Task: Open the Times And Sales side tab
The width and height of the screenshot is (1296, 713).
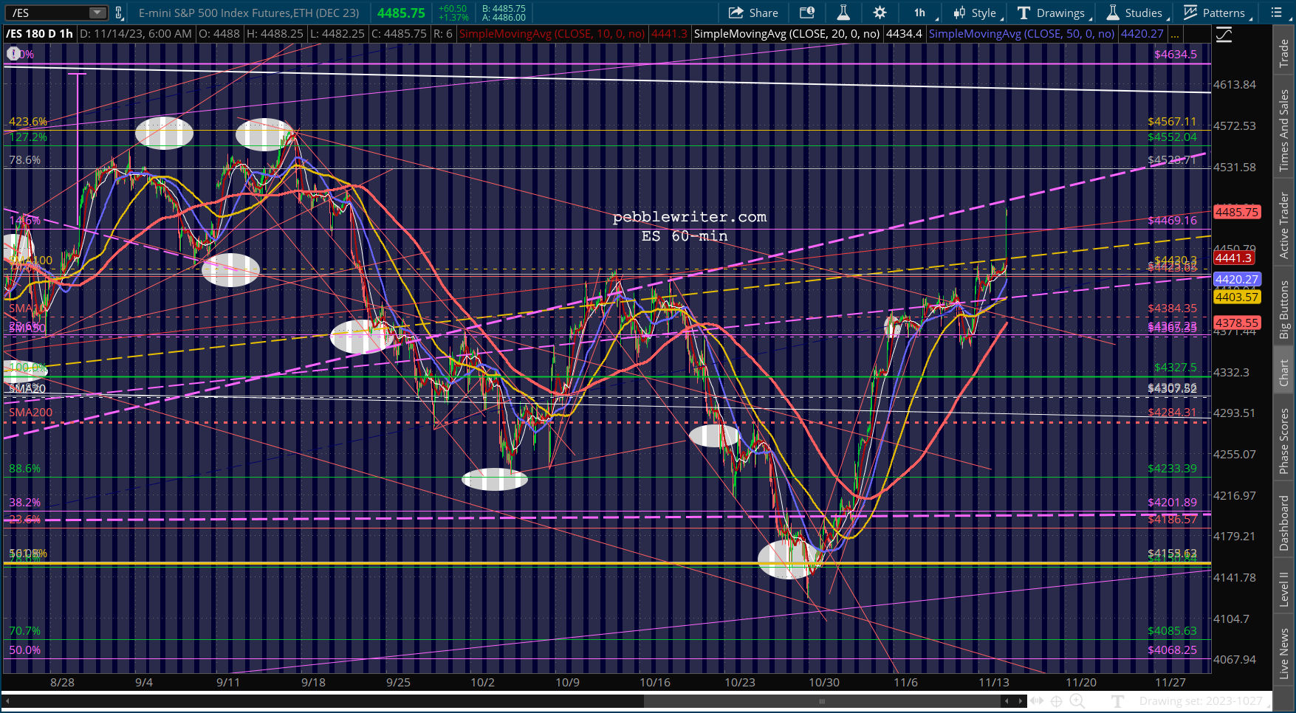Action: tap(1284, 130)
